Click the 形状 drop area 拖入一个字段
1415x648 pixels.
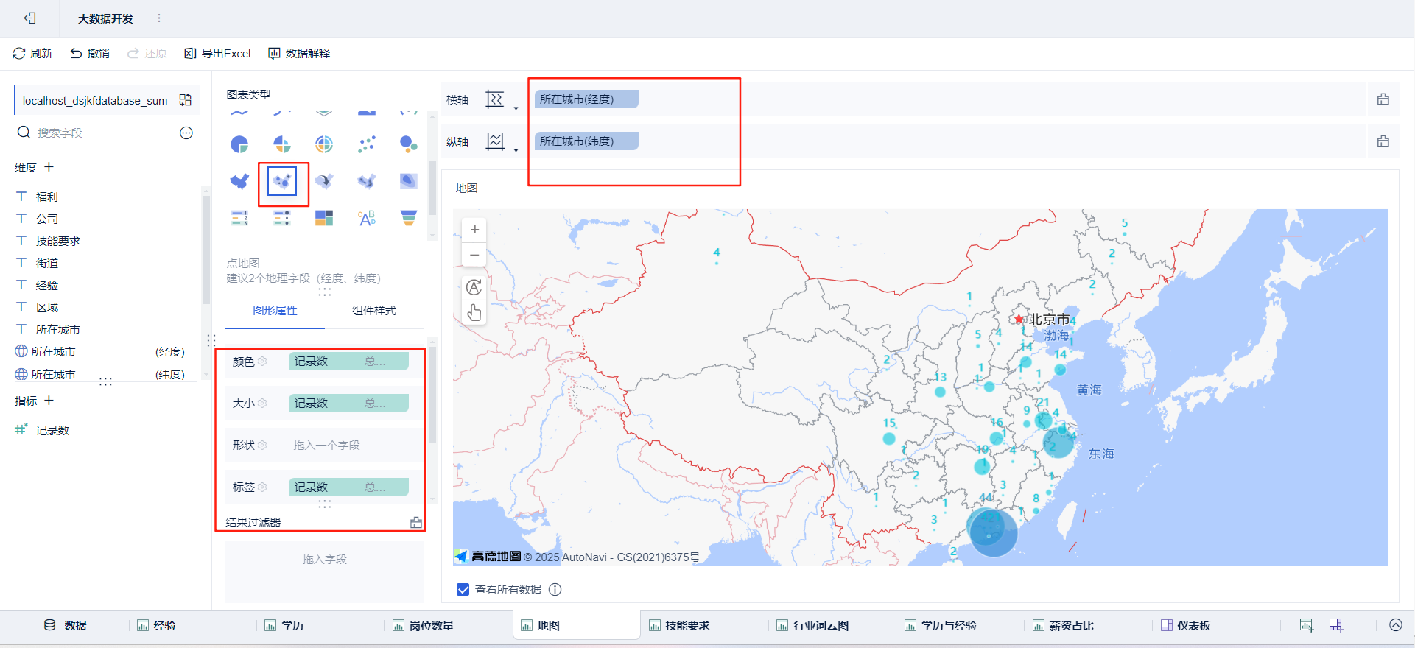click(348, 445)
